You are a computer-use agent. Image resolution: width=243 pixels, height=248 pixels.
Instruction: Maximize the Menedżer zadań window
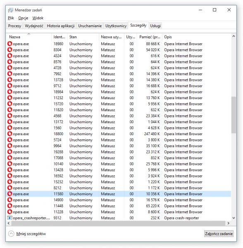(x=214, y=10)
